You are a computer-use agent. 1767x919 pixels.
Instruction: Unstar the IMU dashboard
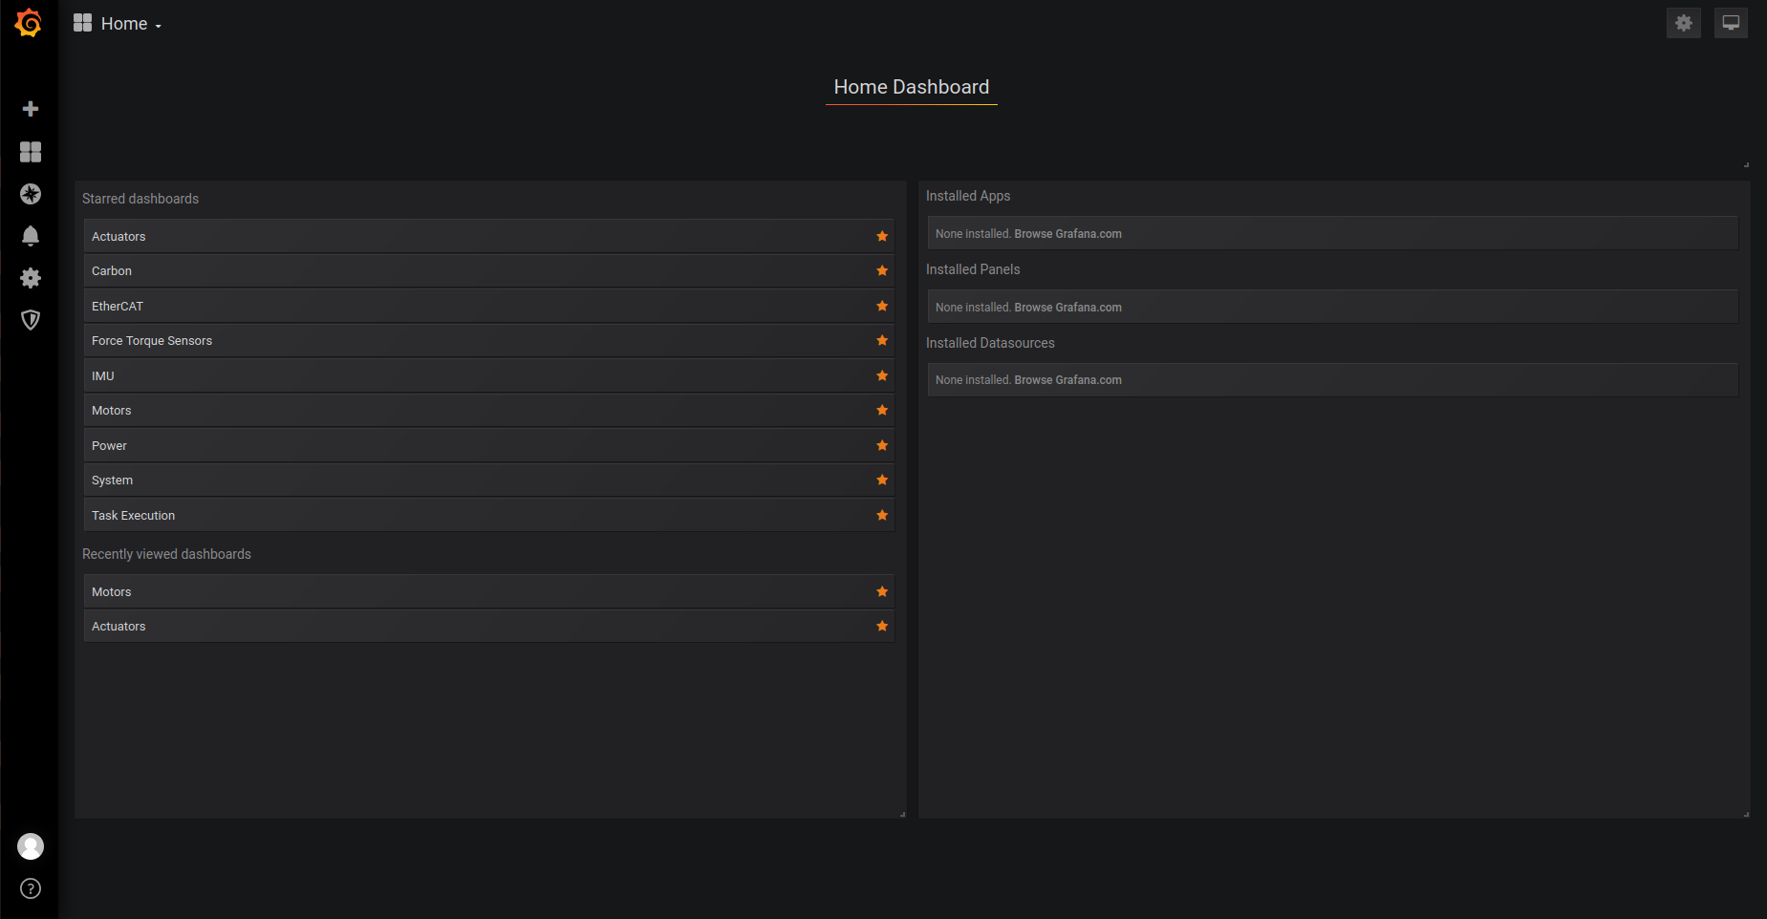(x=882, y=376)
